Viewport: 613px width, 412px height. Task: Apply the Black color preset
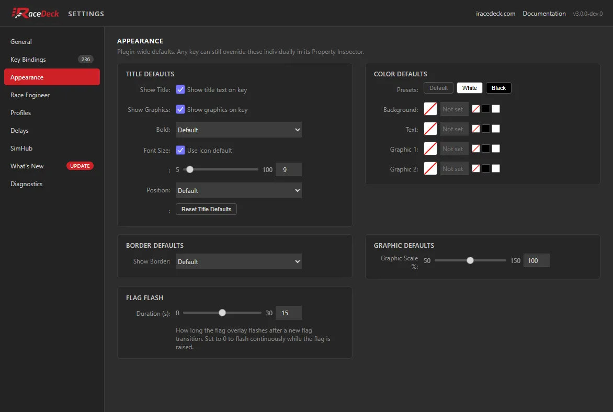click(x=498, y=88)
